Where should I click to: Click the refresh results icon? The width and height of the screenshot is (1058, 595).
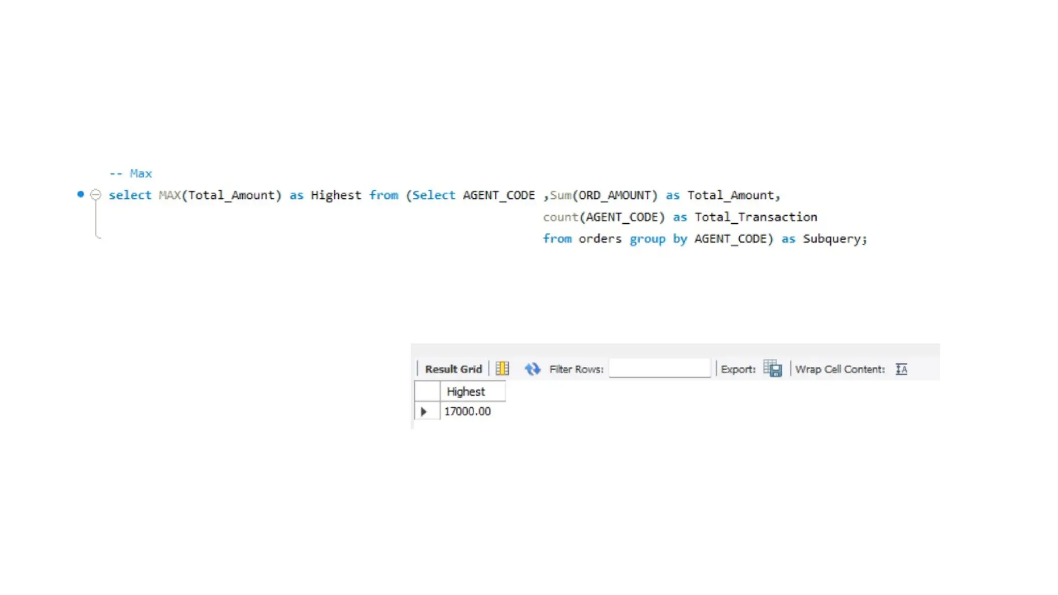(532, 369)
